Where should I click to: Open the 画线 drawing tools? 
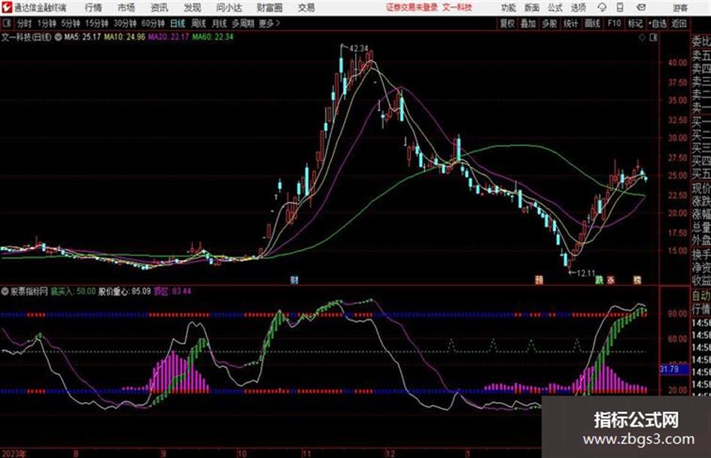coord(592,23)
